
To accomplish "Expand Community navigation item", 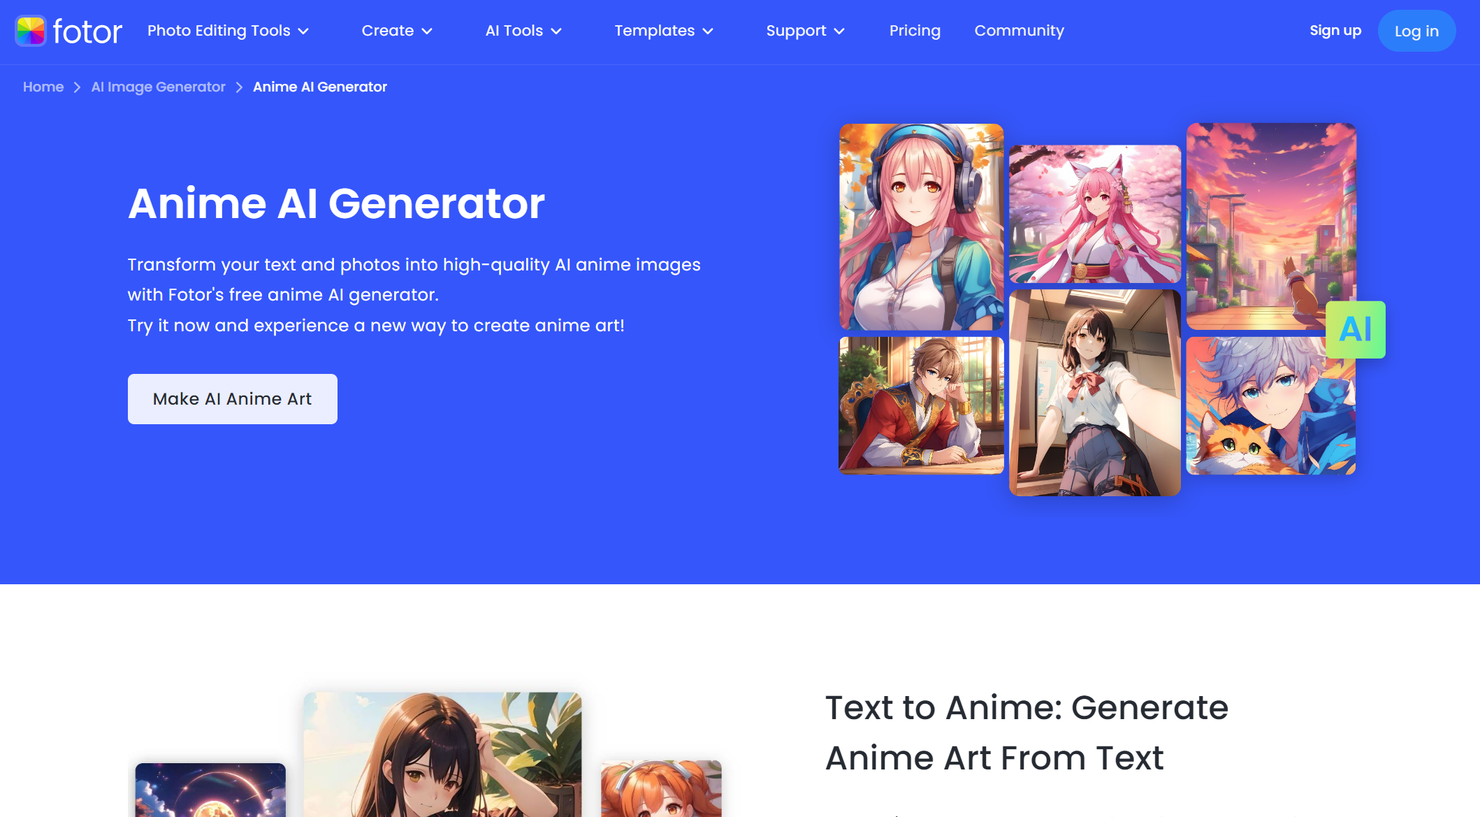I will (x=1019, y=30).
